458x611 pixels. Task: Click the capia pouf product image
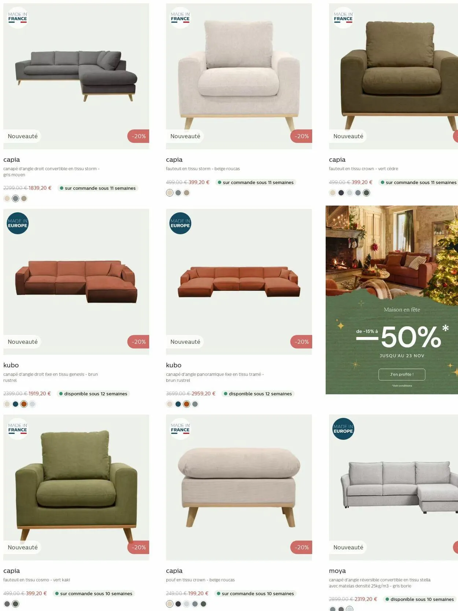point(239,487)
